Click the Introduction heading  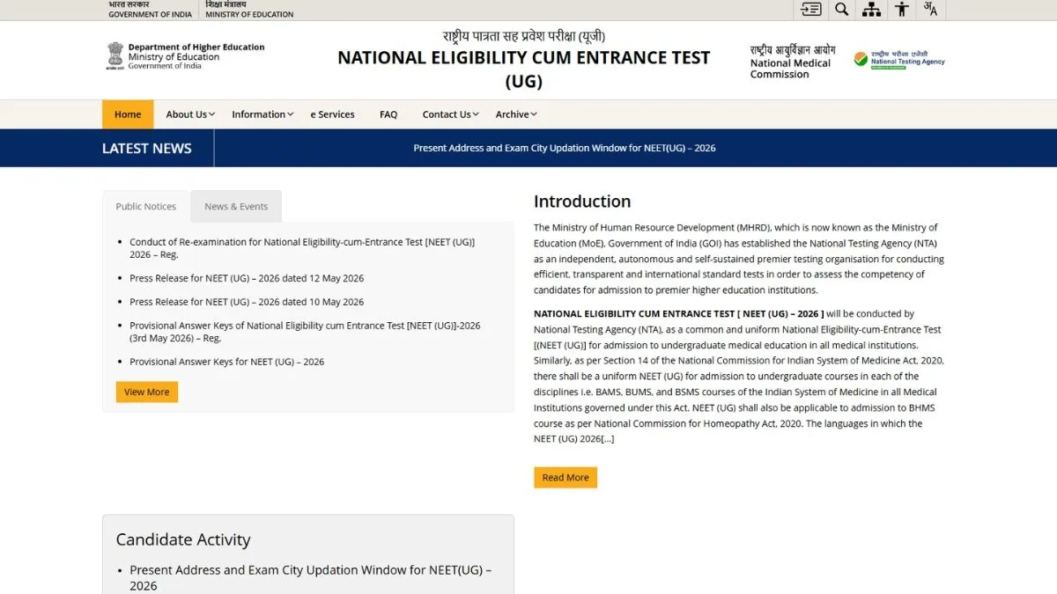(582, 202)
